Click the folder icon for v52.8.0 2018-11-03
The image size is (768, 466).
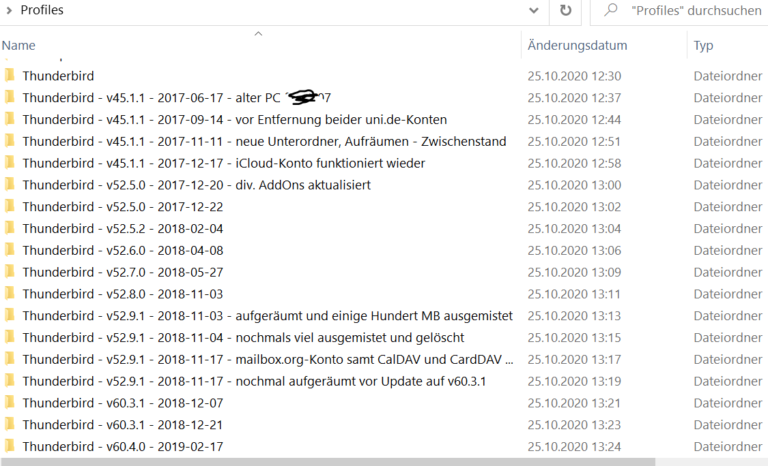tap(10, 294)
